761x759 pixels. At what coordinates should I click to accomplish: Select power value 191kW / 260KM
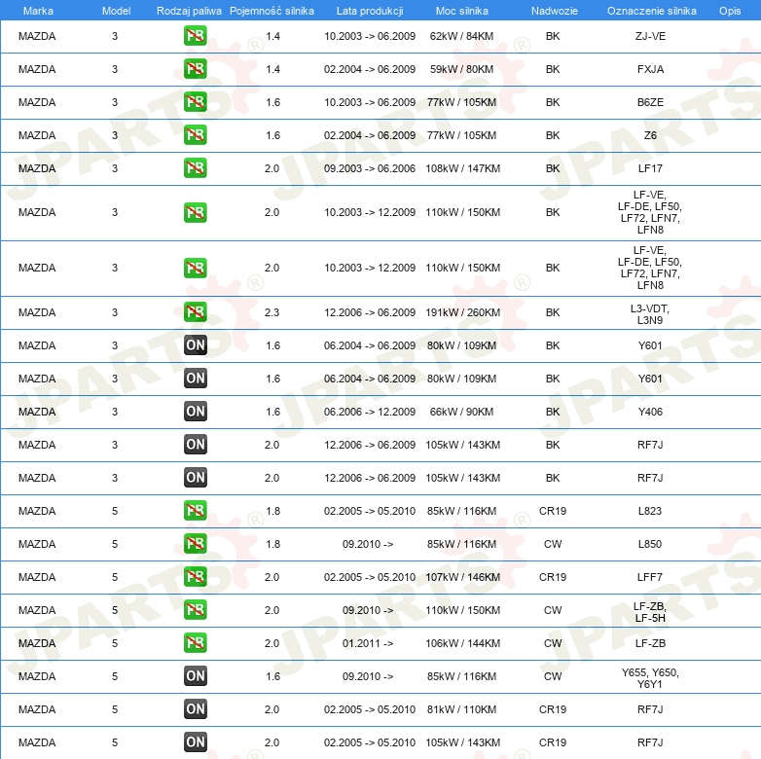[x=462, y=312]
